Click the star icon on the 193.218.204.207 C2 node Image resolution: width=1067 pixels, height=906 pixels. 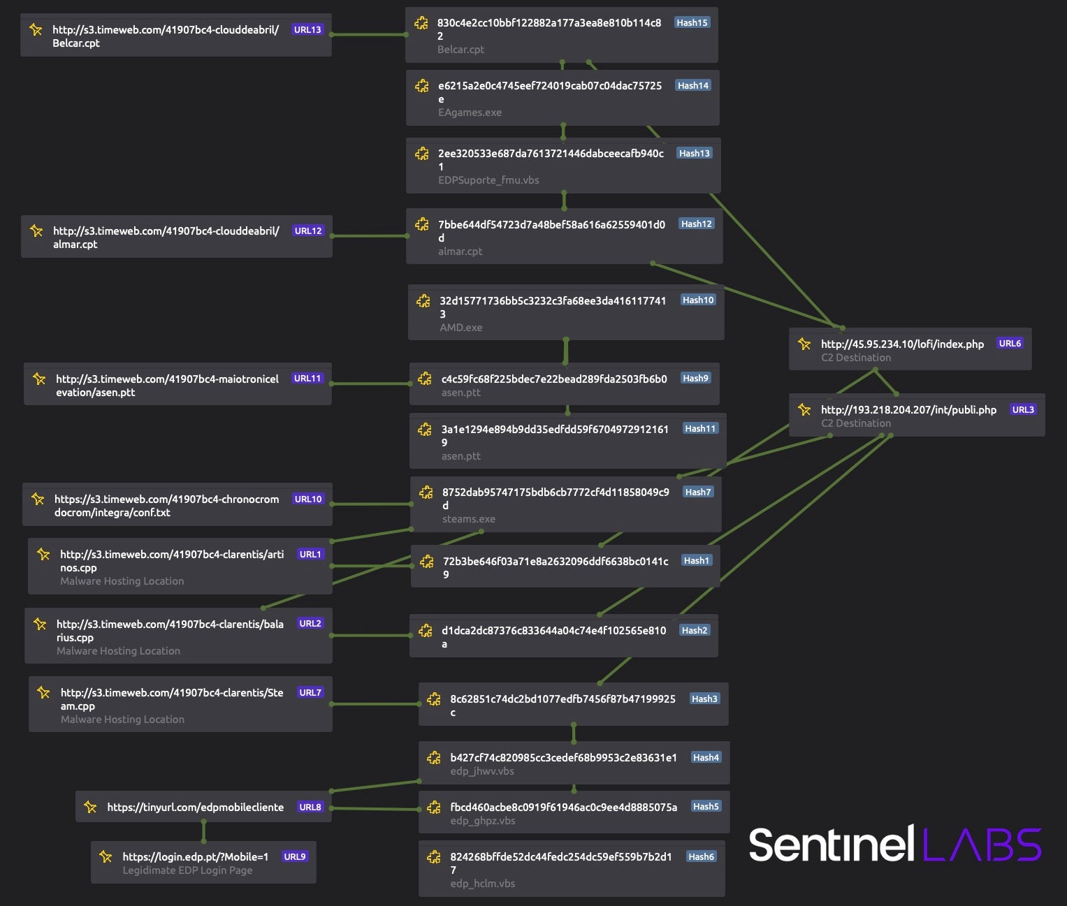804,409
